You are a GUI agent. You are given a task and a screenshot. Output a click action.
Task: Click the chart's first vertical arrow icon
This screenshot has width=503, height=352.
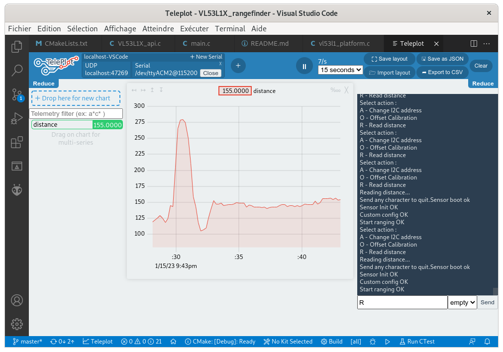point(152,90)
